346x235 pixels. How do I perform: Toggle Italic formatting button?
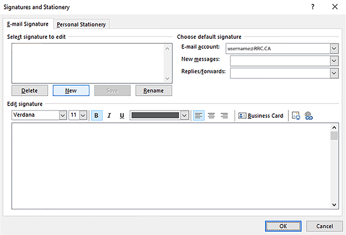pos(109,116)
